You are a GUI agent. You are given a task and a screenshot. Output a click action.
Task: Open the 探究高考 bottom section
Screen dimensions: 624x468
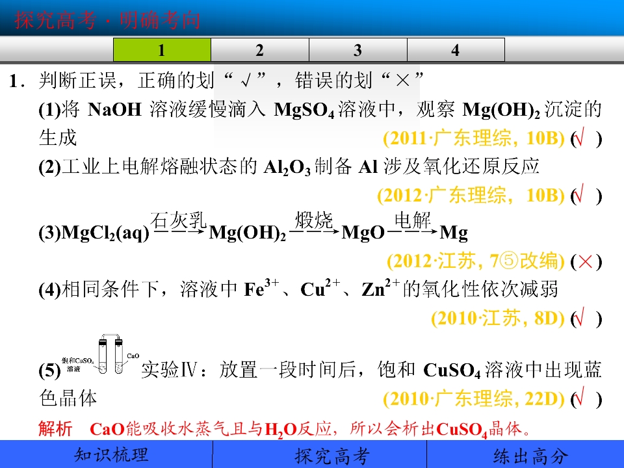(332, 456)
